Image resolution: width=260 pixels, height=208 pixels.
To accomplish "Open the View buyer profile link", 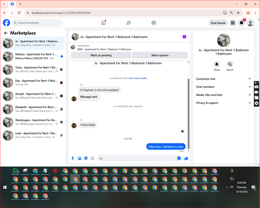I will point(137,78).
